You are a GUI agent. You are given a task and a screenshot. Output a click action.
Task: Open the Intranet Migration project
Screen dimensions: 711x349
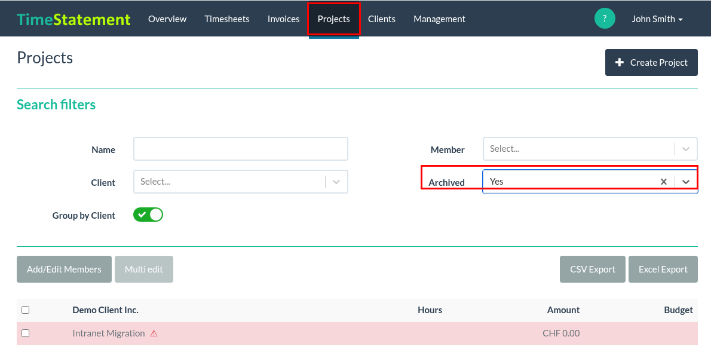(108, 333)
